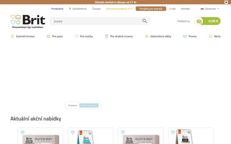Click the dog icon beside Pre psov
Viewport: 231px width, 144px height.
tap(48, 36)
